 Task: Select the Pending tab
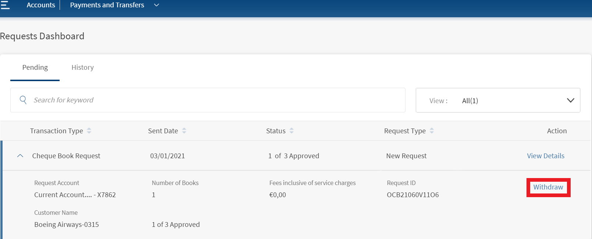35,68
